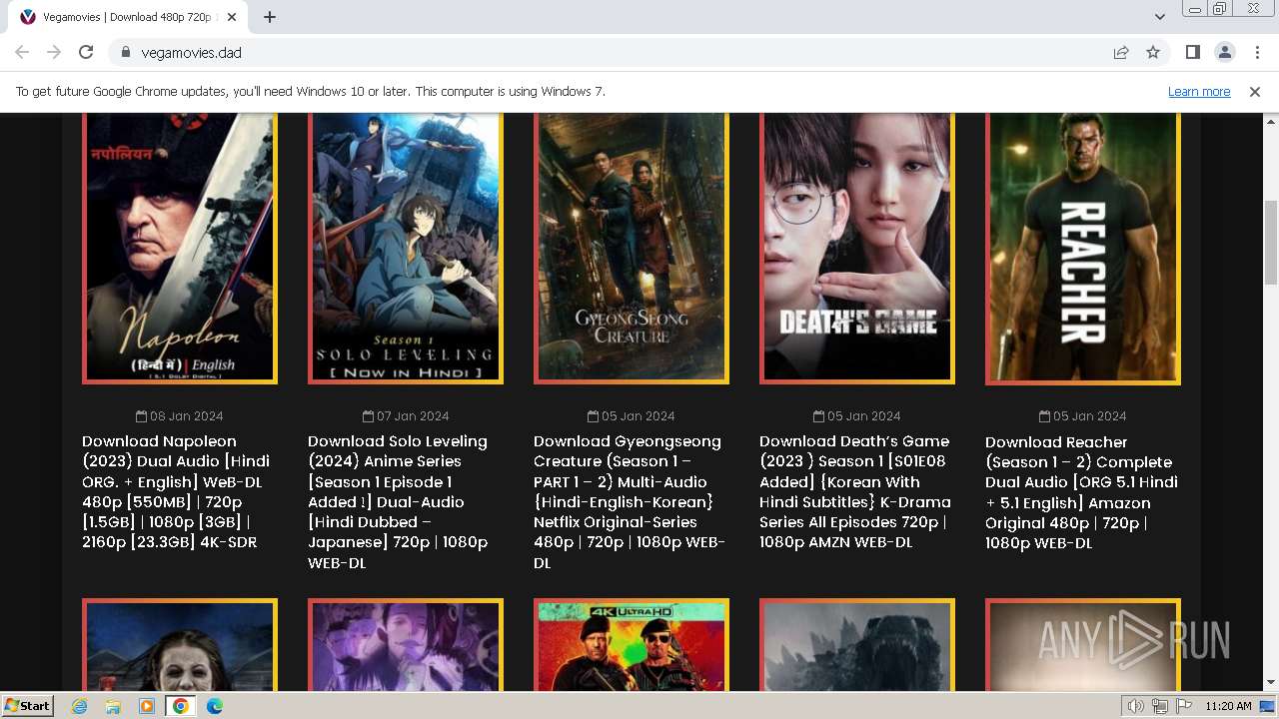This screenshot has width=1279, height=719.
Task: Open the Windows Start menu
Action: tap(28, 706)
